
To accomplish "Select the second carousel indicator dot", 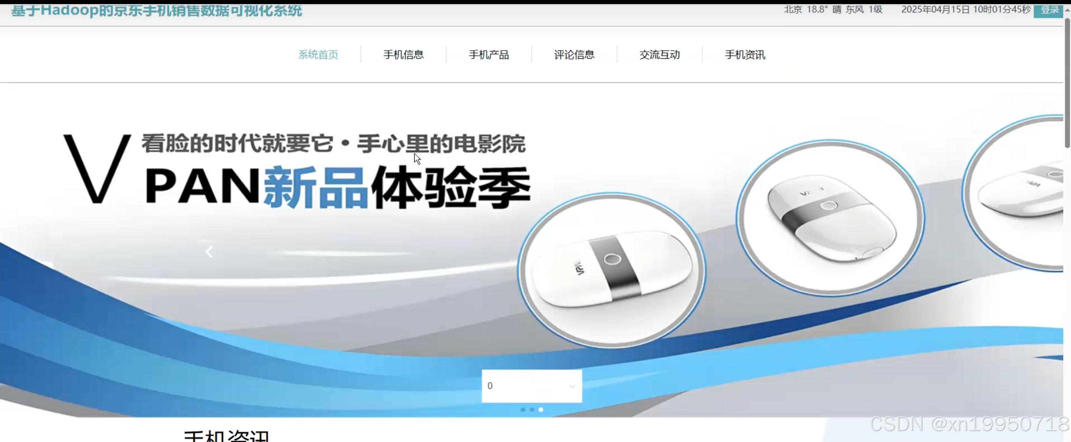I will coord(532,410).
